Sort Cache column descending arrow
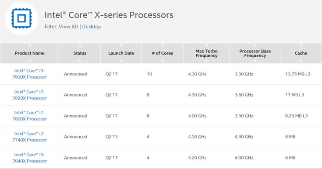322x169 pixels. click(x=301, y=61)
